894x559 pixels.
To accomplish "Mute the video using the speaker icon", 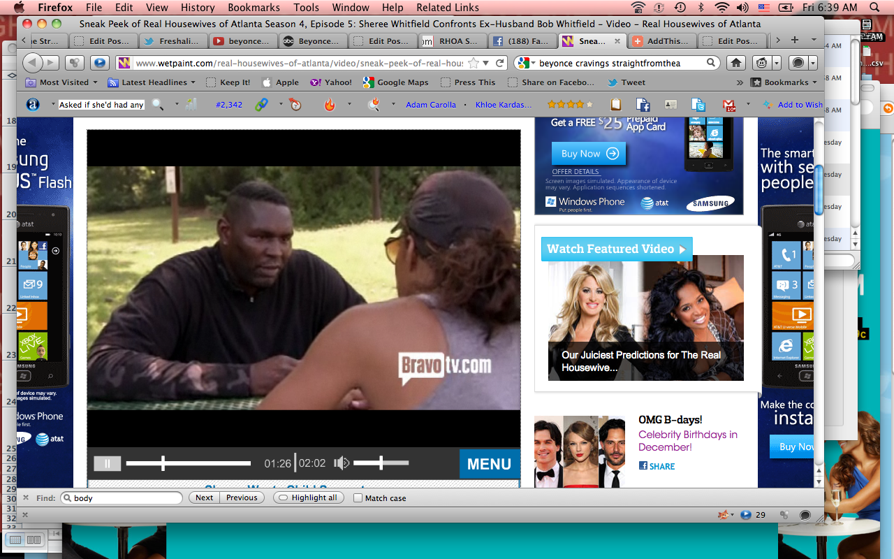I will [341, 463].
